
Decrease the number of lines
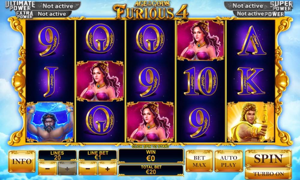click(48, 169)
